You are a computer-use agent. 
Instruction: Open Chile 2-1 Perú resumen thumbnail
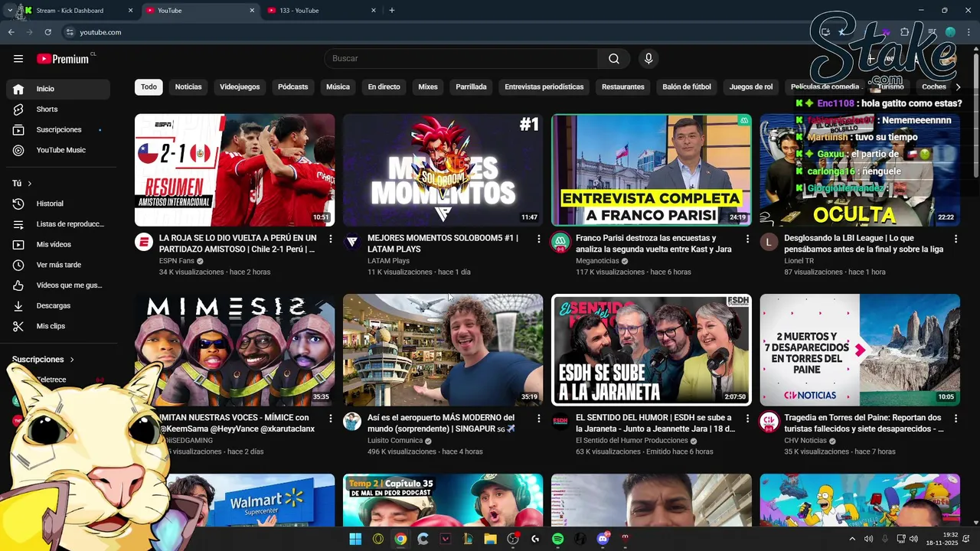coord(234,170)
